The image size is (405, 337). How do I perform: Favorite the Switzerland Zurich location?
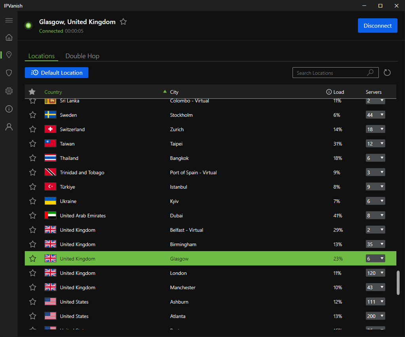pyautogui.click(x=32, y=129)
